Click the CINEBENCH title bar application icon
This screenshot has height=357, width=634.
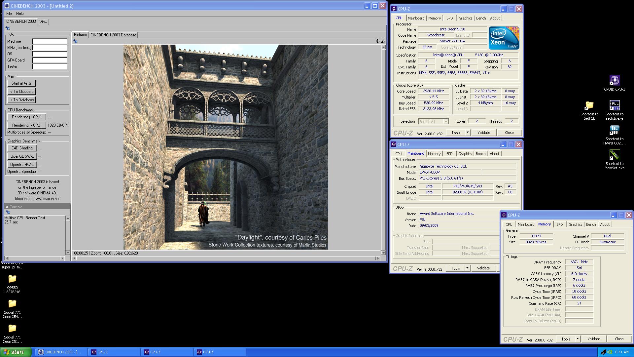click(7, 6)
